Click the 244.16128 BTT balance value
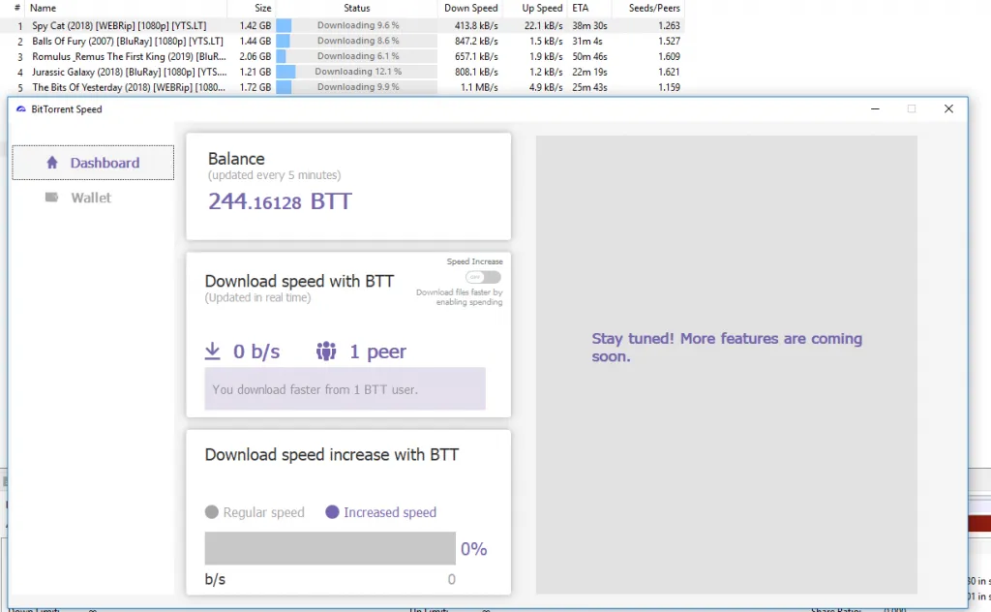Viewport: 991px width, 612px height. (280, 201)
